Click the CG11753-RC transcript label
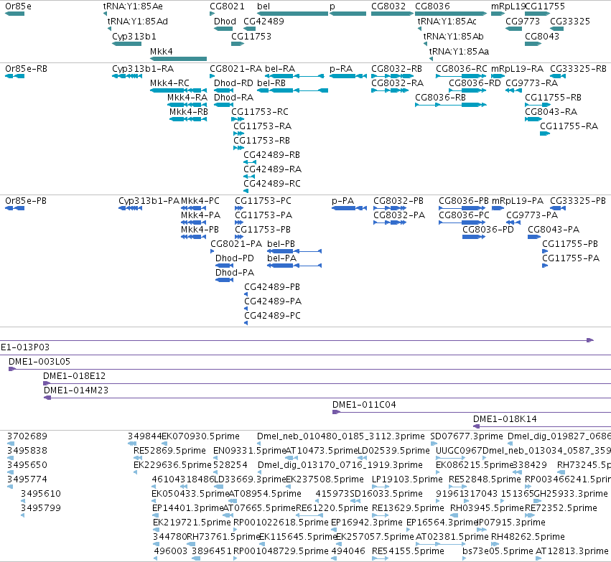611x562 pixels. [x=259, y=112]
